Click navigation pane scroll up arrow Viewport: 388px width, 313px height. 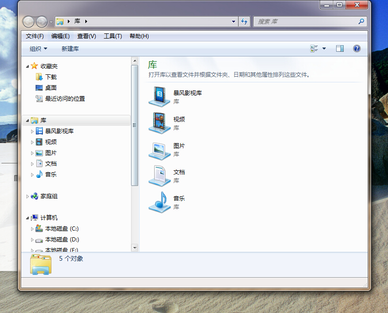[135, 61]
